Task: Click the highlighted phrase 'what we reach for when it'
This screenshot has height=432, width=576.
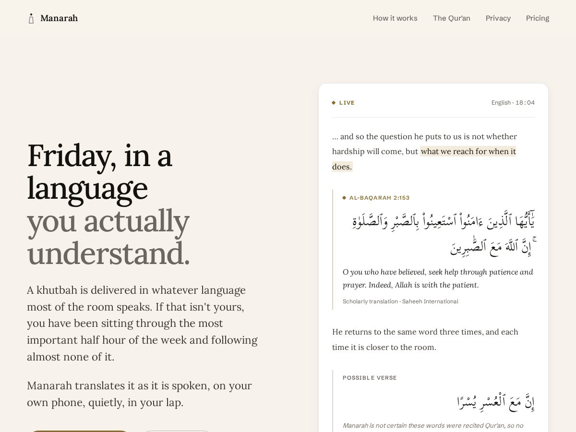Action: pos(468,151)
